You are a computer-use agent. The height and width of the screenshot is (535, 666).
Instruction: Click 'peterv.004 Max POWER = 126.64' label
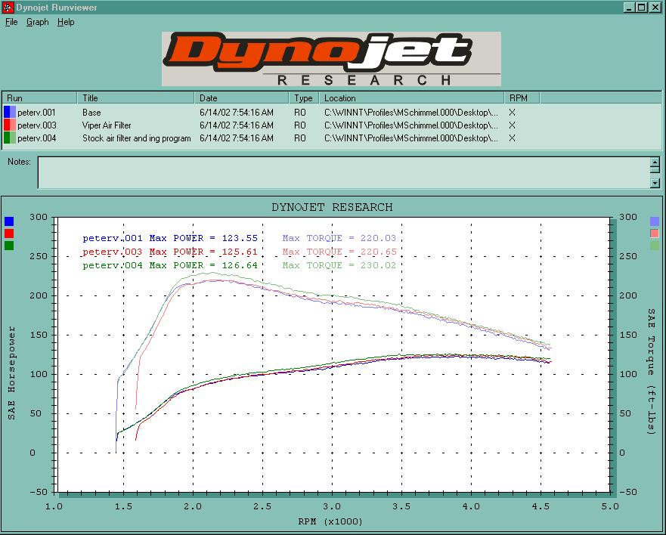click(x=170, y=265)
